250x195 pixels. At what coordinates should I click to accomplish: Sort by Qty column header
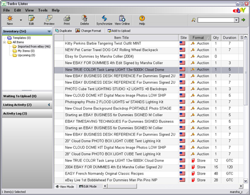216,38
